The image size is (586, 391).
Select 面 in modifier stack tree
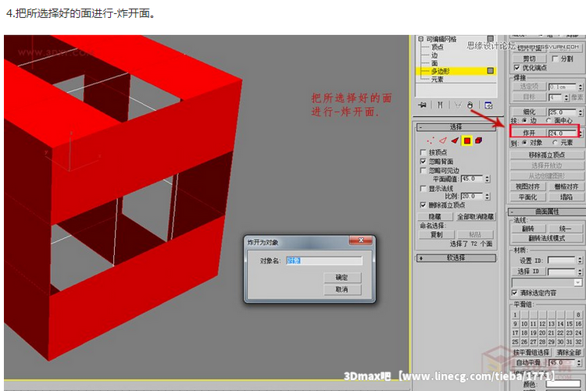434,63
